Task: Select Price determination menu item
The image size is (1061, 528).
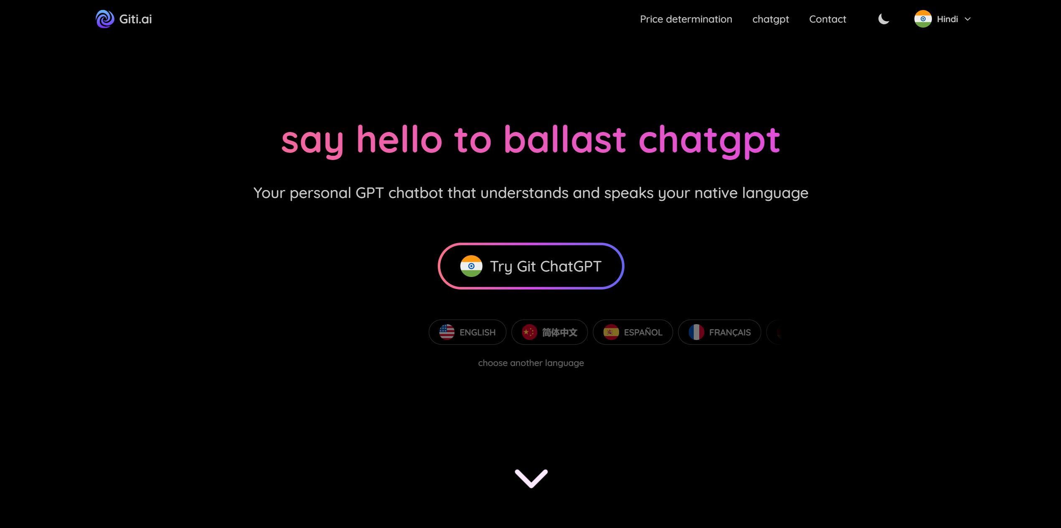Action: click(686, 18)
